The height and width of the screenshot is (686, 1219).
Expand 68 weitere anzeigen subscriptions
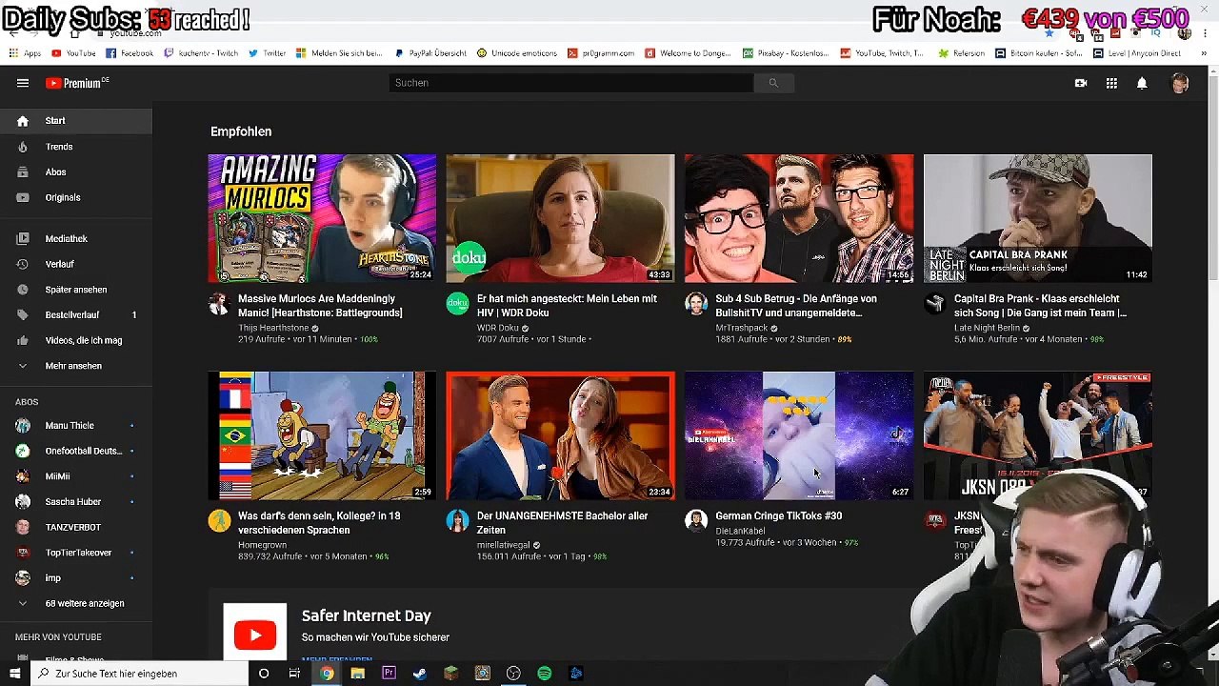[x=76, y=603]
